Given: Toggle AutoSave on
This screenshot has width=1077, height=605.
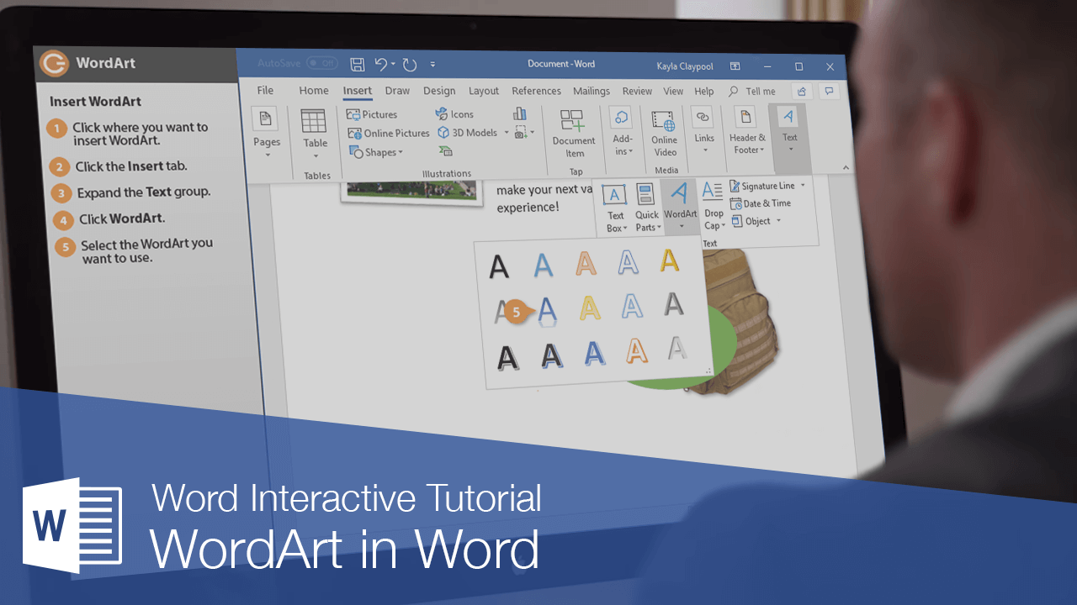Looking at the screenshot, I should click(x=322, y=62).
